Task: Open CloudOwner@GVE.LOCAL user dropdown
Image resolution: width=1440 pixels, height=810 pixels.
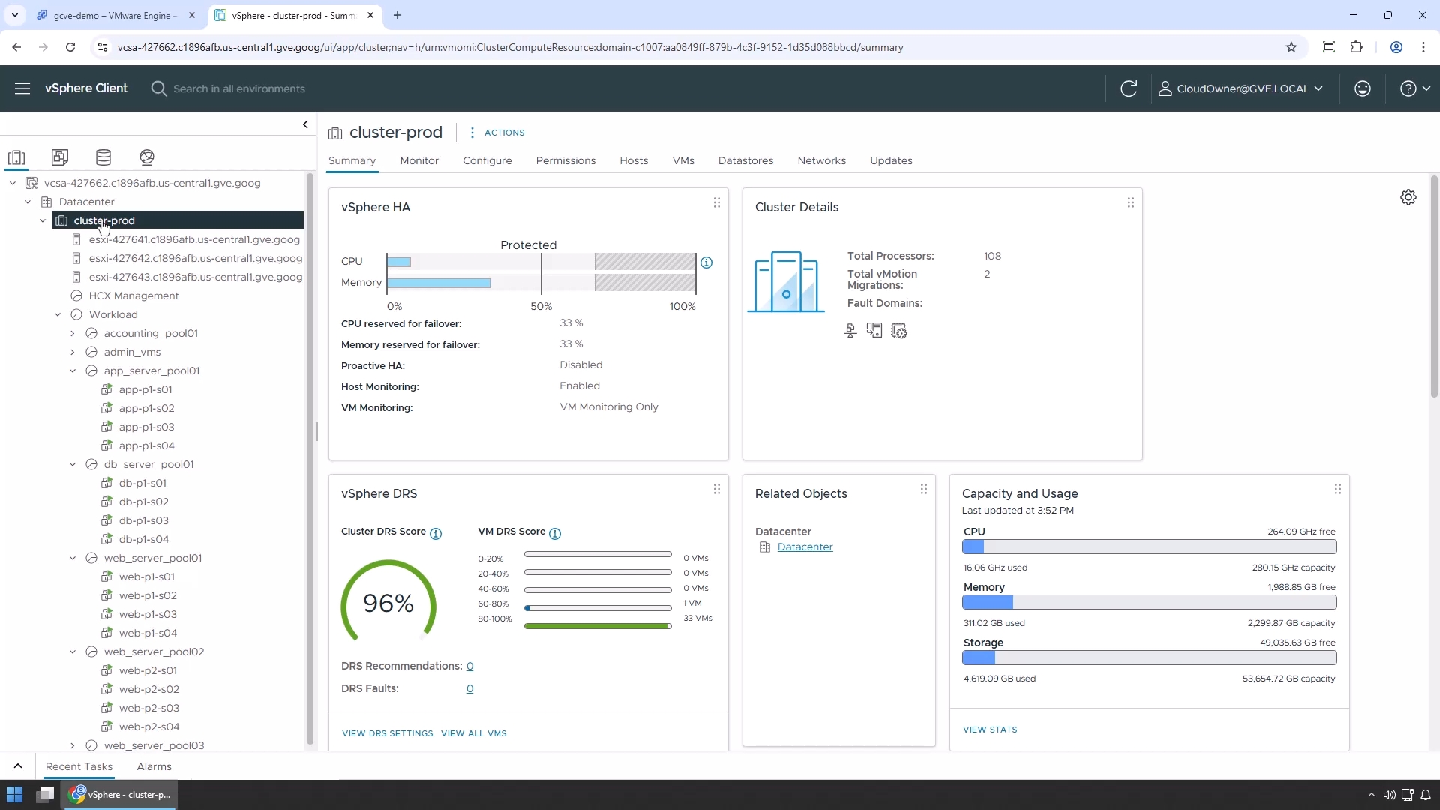Action: 1240,88
